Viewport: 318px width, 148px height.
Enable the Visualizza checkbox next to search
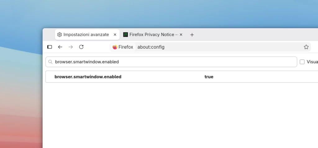[x=302, y=62]
